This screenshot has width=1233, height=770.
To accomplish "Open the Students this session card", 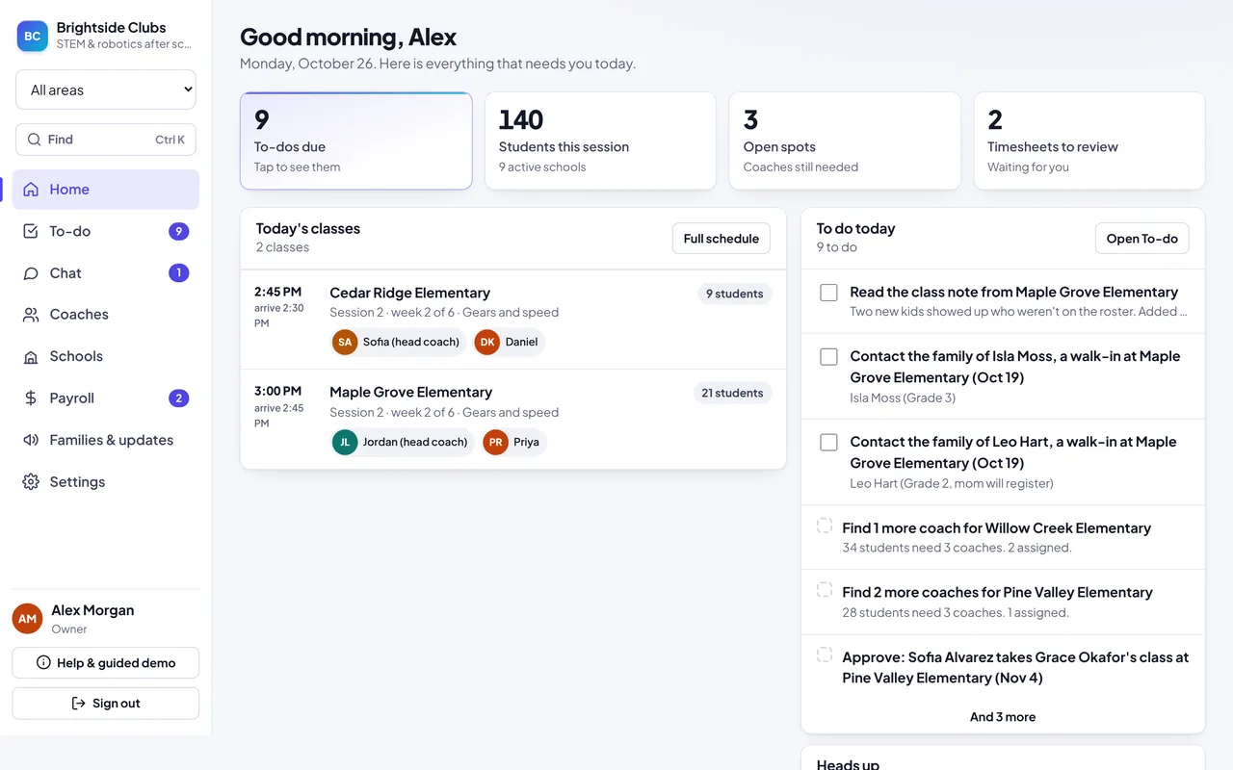I will (x=600, y=141).
